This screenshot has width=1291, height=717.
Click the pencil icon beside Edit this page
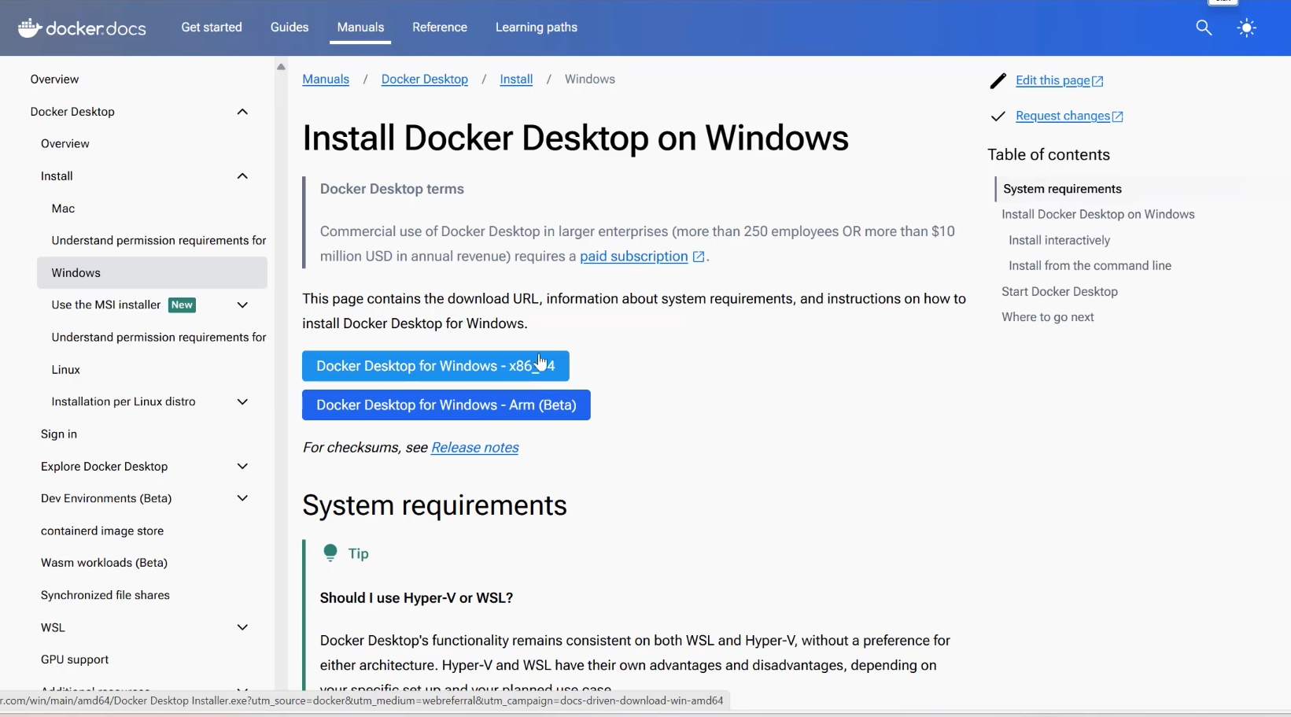click(998, 80)
